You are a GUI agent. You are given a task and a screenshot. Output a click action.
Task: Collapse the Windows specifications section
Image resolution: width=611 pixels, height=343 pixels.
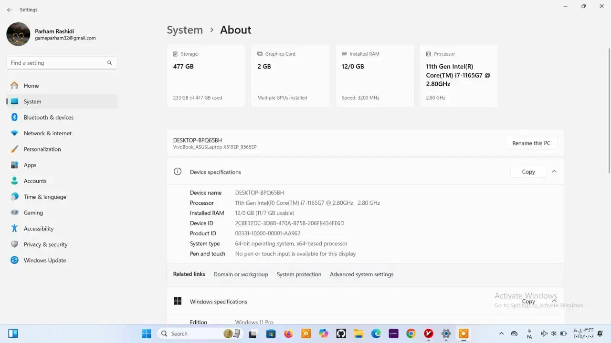click(554, 301)
